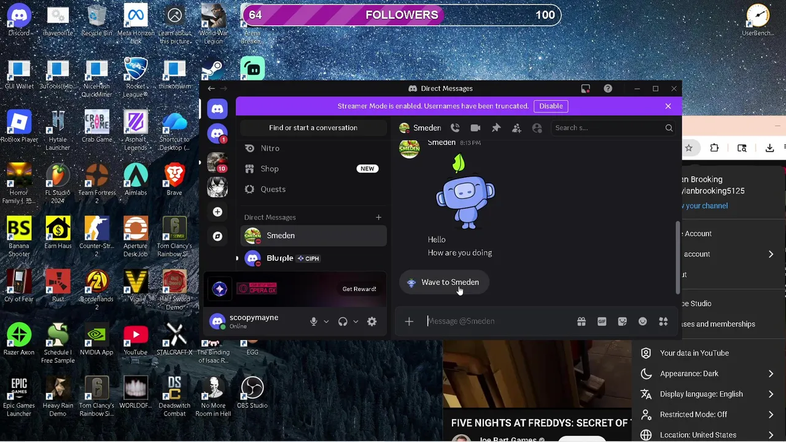This screenshot has width=786, height=442.
Task: Expand Restricted Mode: Off submenu
Action: (x=771, y=414)
